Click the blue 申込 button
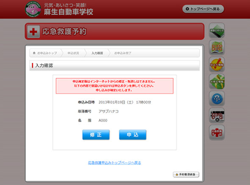Image resolution: width=250 pixels, height=185 pixels. (133, 135)
